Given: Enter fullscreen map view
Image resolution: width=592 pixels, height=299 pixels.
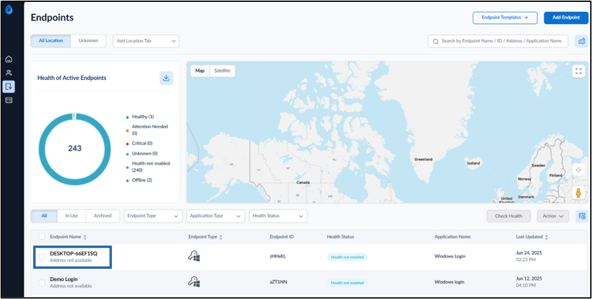Looking at the screenshot, I should click(578, 71).
